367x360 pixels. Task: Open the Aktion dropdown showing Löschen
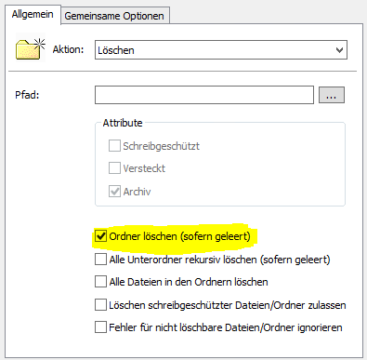[x=221, y=50]
